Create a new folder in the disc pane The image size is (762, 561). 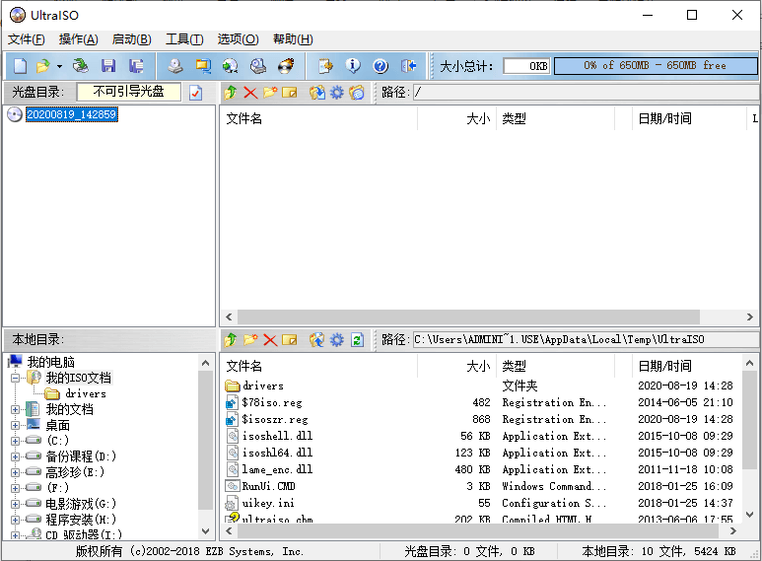click(x=270, y=93)
